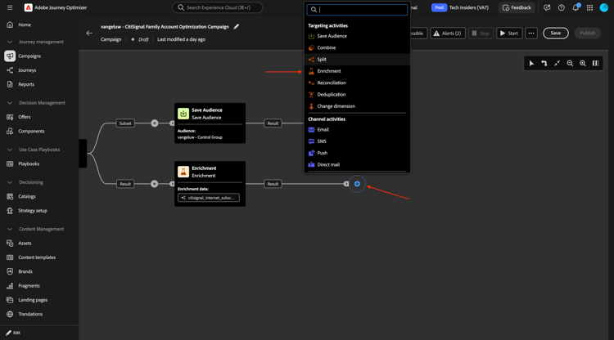Click the Save button
The height and width of the screenshot is (340, 614).
pos(556,34)
